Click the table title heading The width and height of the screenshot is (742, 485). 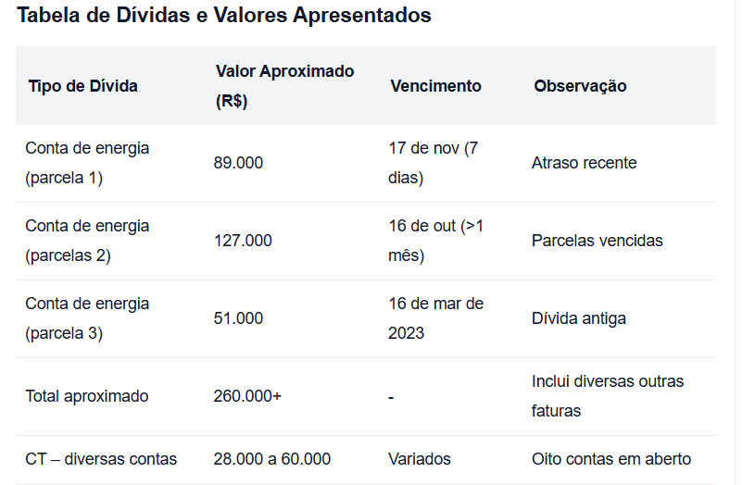224,16
